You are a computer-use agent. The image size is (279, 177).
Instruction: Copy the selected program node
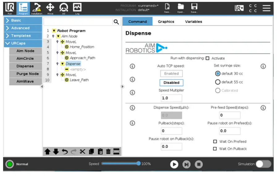pos(91,152)
